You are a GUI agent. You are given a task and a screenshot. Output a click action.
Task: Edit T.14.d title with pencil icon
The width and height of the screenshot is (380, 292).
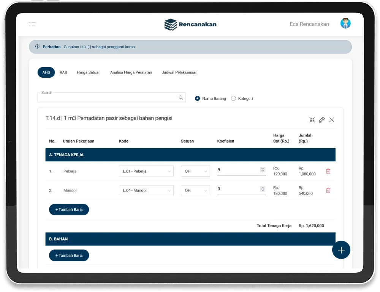[x=322, y=120]
